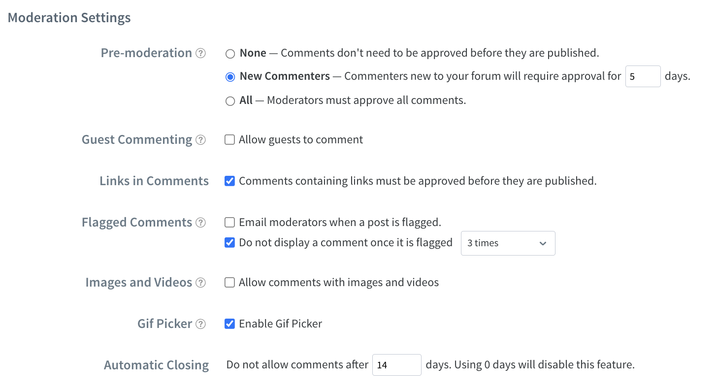Toggle Do not display flagged comment checkbox

(229, 243)
